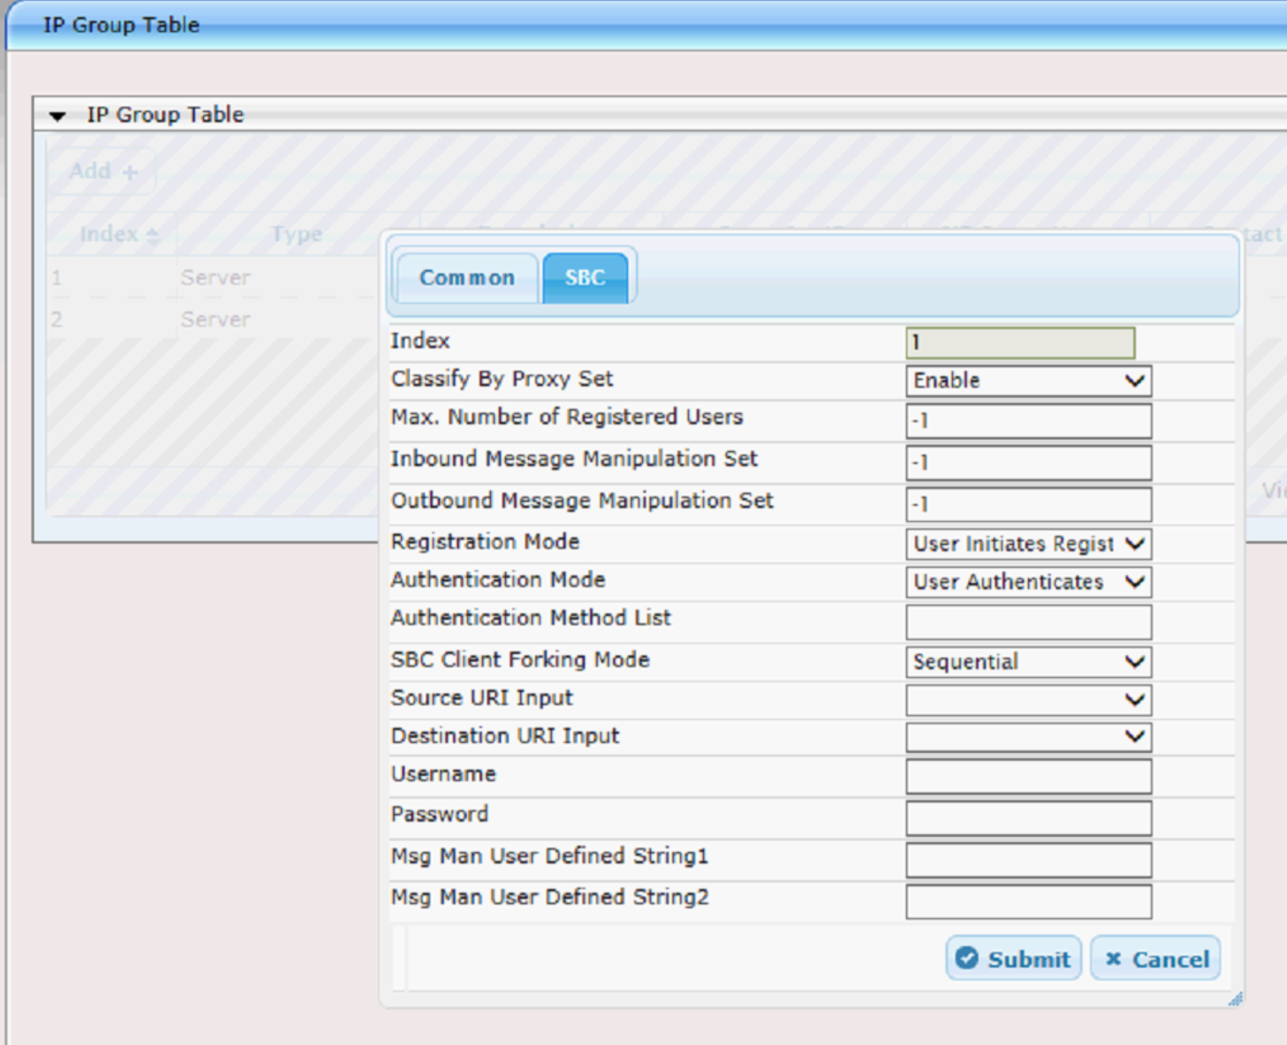Click the Password input field
The width and height of the screenshot is (1287, 1045).
tap(1028, 817)
